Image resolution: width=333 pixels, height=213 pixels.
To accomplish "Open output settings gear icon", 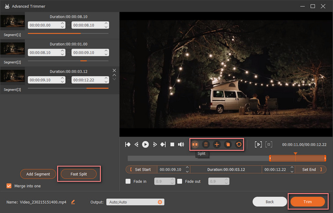I will coord(160,202).
